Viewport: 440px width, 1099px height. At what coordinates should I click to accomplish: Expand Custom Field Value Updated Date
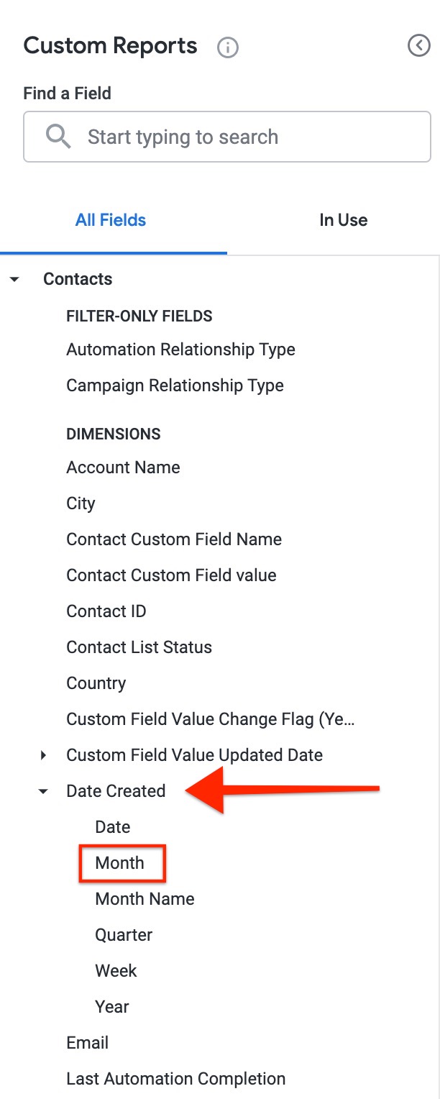43,755
